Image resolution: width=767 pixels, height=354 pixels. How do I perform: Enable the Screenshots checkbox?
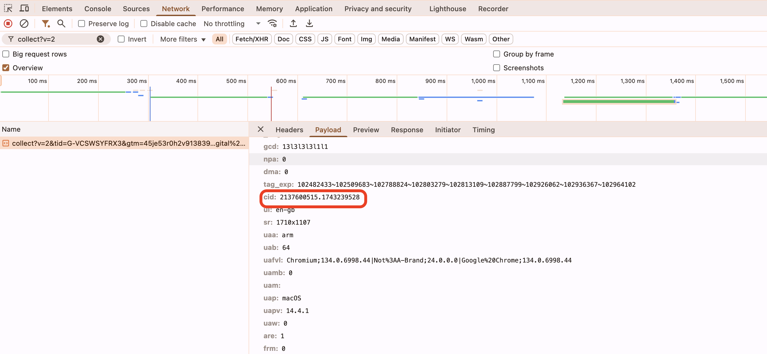coord(496,68)
